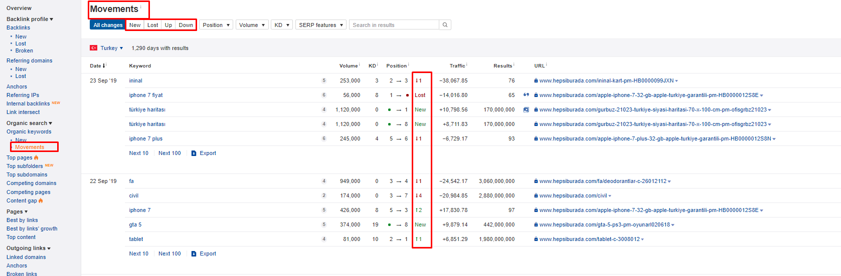841x276 pixels.
Task: Collapse the Backlink profile section
Action: click(30, 19)
